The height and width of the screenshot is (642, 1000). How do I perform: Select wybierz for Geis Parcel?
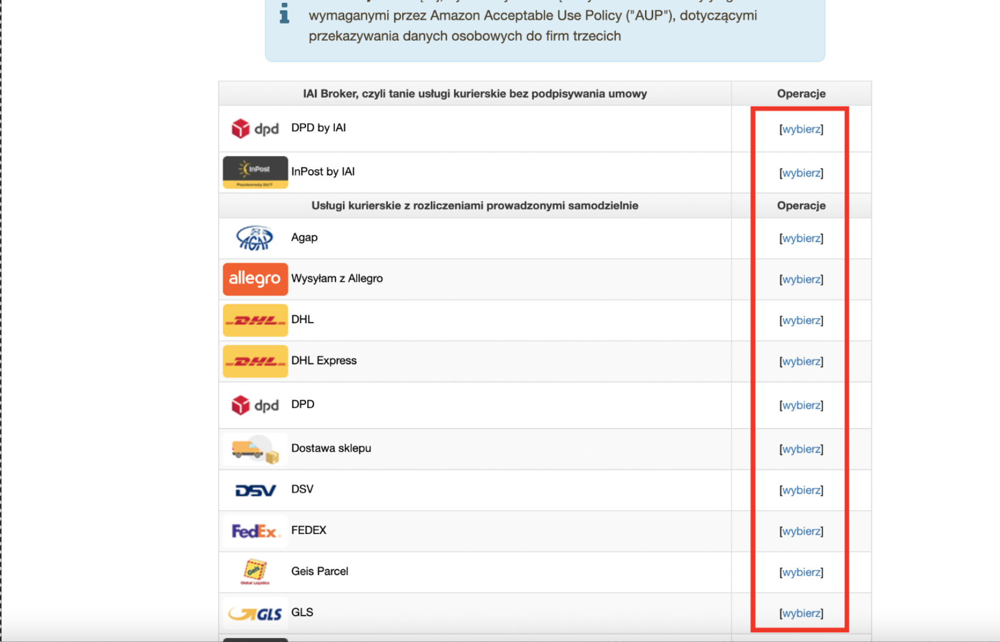[x=801, y=572]
